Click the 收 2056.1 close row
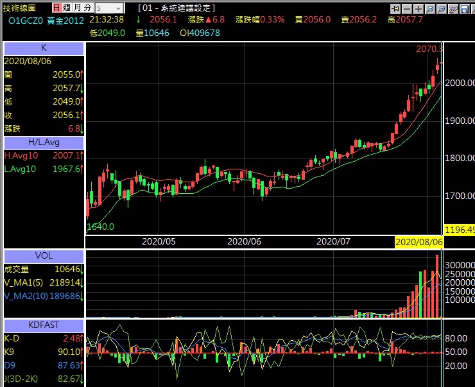Image resolution: width=475 pixels, height=387 pixels. [44, 116]
